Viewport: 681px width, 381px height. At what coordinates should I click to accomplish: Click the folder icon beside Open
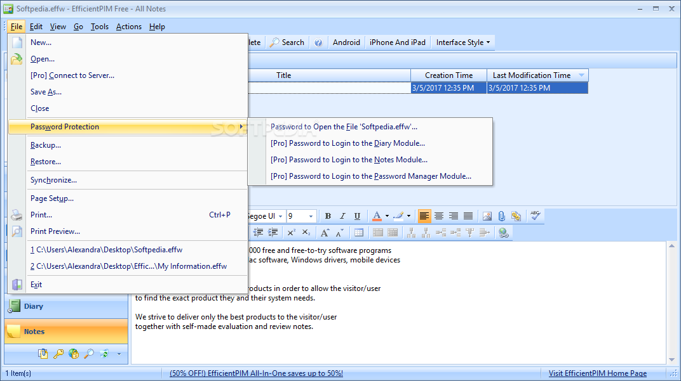click(17, 59)
